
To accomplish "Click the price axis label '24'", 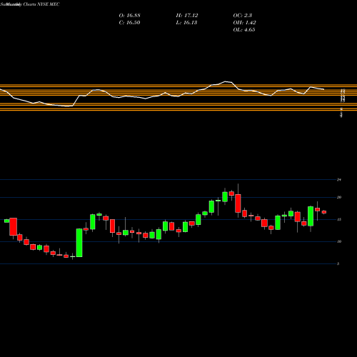I will [x=339, y=180].
